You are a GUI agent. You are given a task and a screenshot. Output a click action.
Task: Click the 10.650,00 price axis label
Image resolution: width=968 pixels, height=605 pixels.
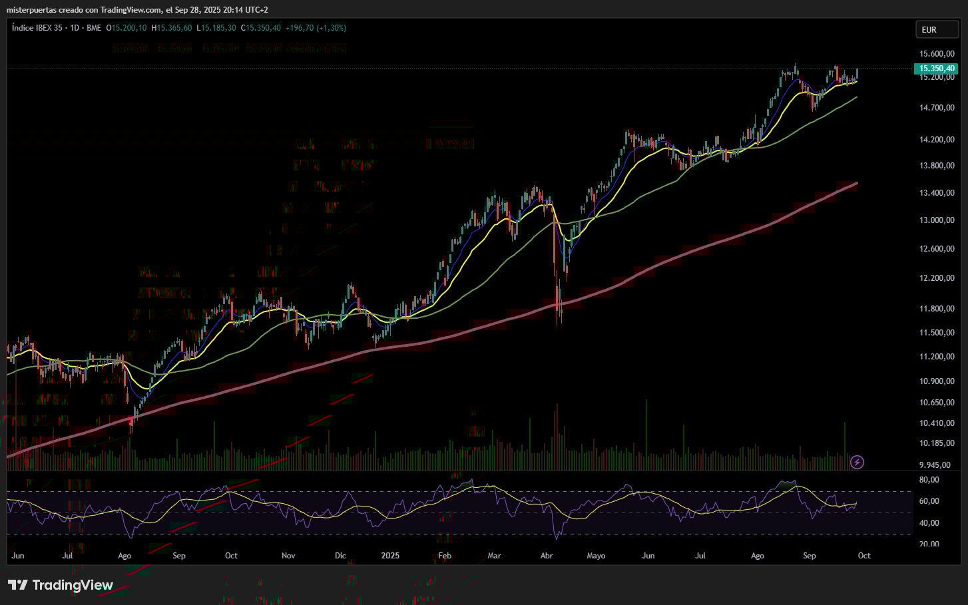[x=937, y=403]
